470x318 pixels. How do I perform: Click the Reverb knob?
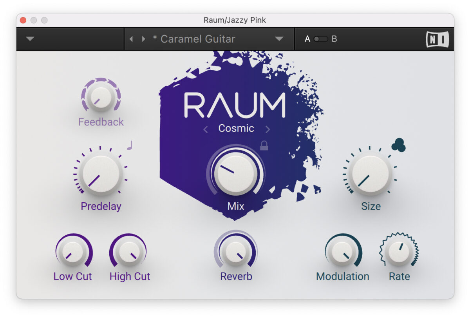pyautogui.click(x=235, y=252)
